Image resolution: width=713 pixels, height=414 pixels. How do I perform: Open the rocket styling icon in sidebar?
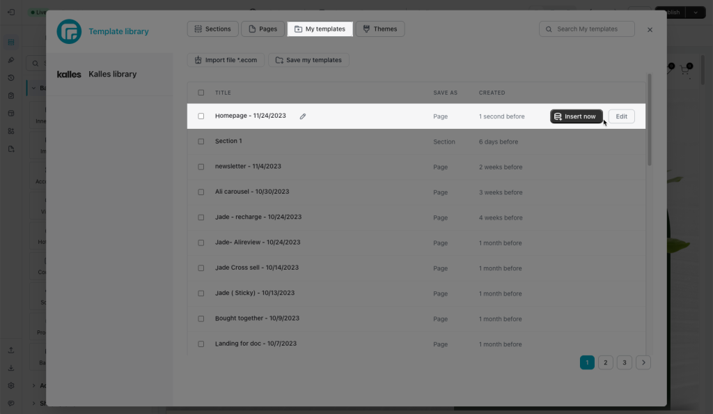coord(11,60)
